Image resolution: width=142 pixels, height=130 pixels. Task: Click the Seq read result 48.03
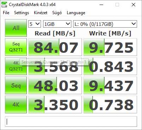click(55, 85)
